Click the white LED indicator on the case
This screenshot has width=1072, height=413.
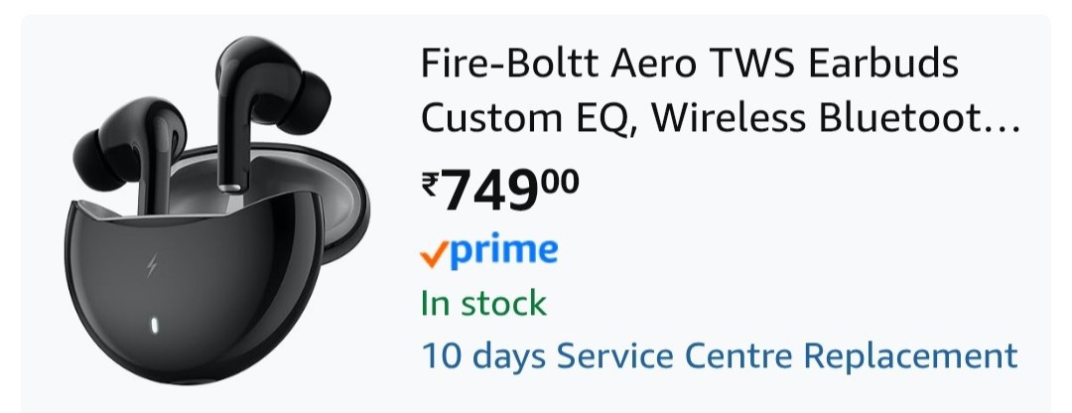pos(155,325)
